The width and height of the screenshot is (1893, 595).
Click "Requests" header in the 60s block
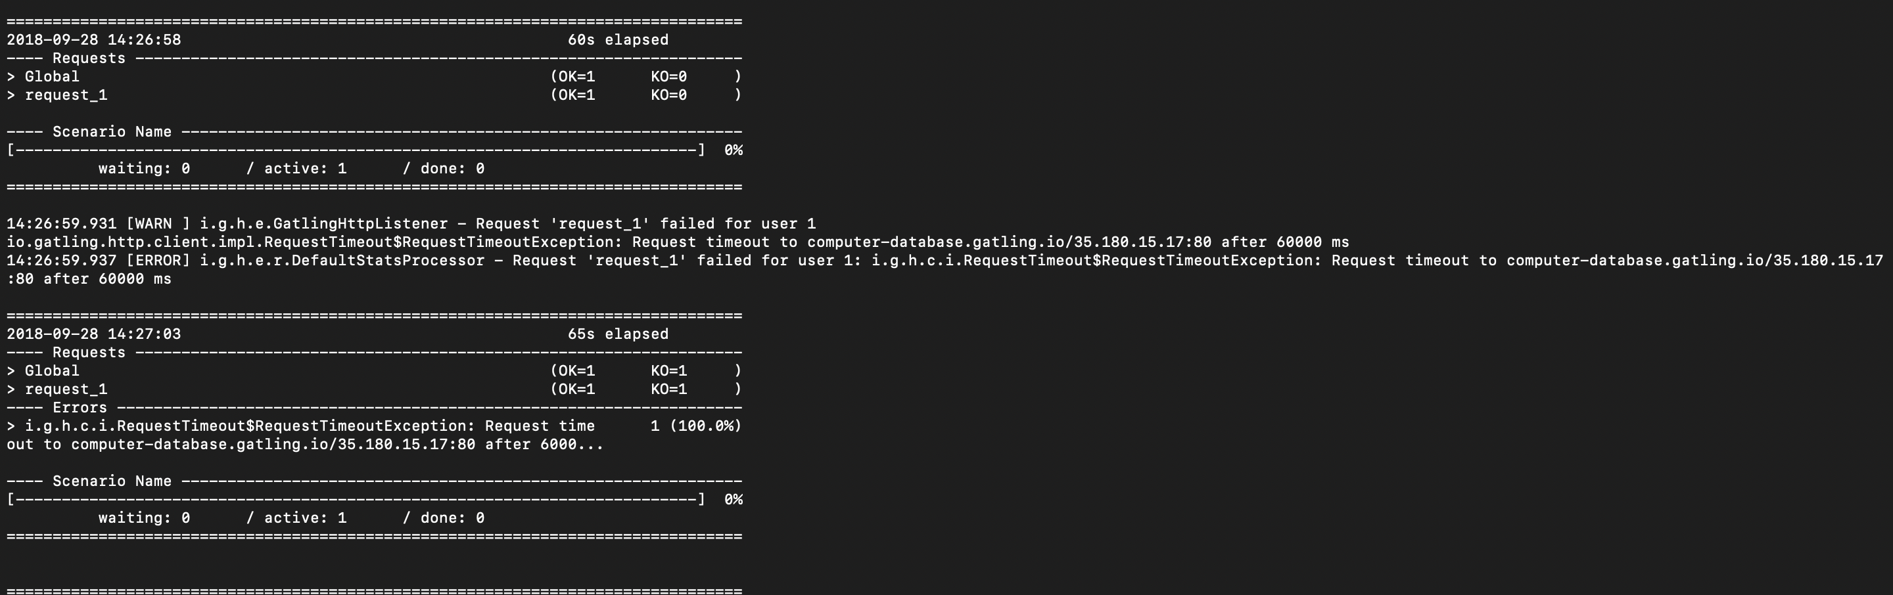pyautogui.click(x=89, y=58)
